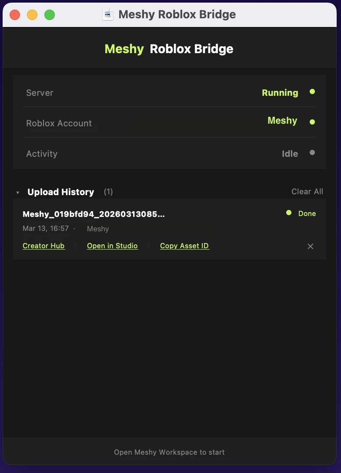
Task: Click the green Server status dot
Action: (x=312, y=92)
